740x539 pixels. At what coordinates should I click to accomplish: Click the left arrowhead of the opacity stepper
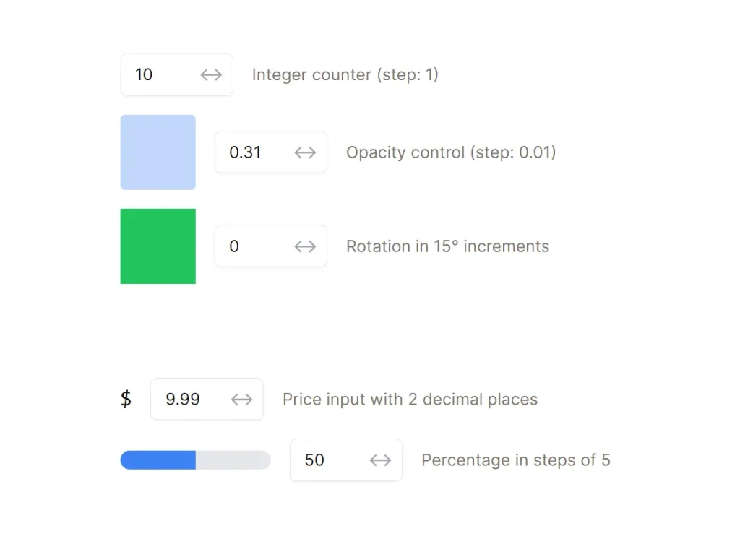[x=298, y=152]
